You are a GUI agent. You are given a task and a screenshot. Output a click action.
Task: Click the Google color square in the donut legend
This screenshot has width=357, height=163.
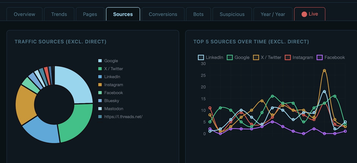[99, 61]
